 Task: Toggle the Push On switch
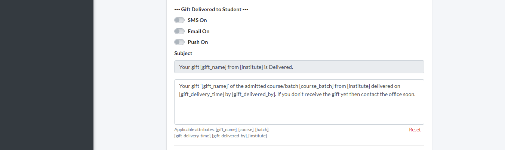coord(179,42)
